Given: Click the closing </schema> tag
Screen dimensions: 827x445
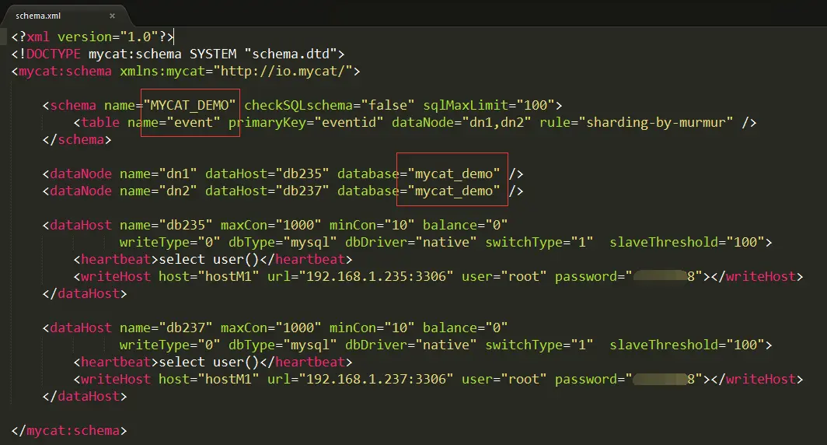Looking at the screenshot, I should click(x=77, y=139).
